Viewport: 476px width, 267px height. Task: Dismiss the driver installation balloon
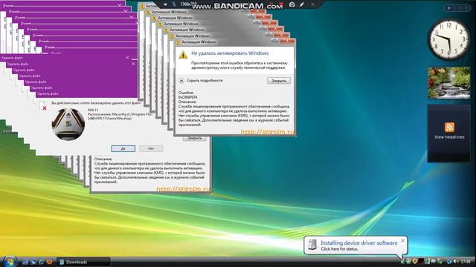pos(403,240)
